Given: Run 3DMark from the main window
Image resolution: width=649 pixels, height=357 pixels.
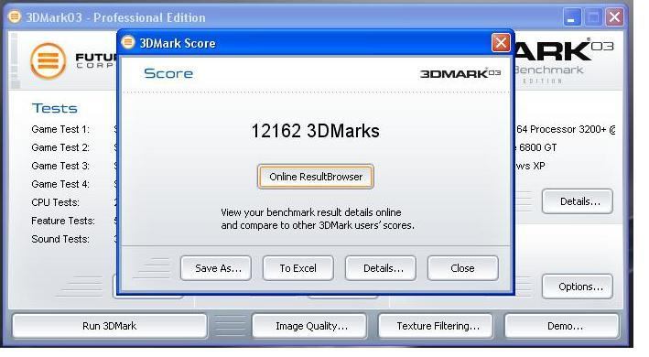Looking at the screenshot, I should [109, 326].
